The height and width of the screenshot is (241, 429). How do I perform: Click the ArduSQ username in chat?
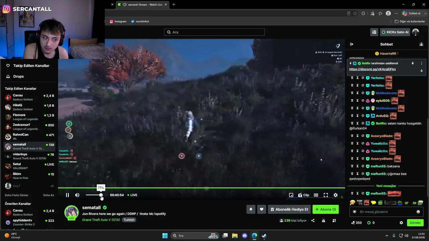382,116
